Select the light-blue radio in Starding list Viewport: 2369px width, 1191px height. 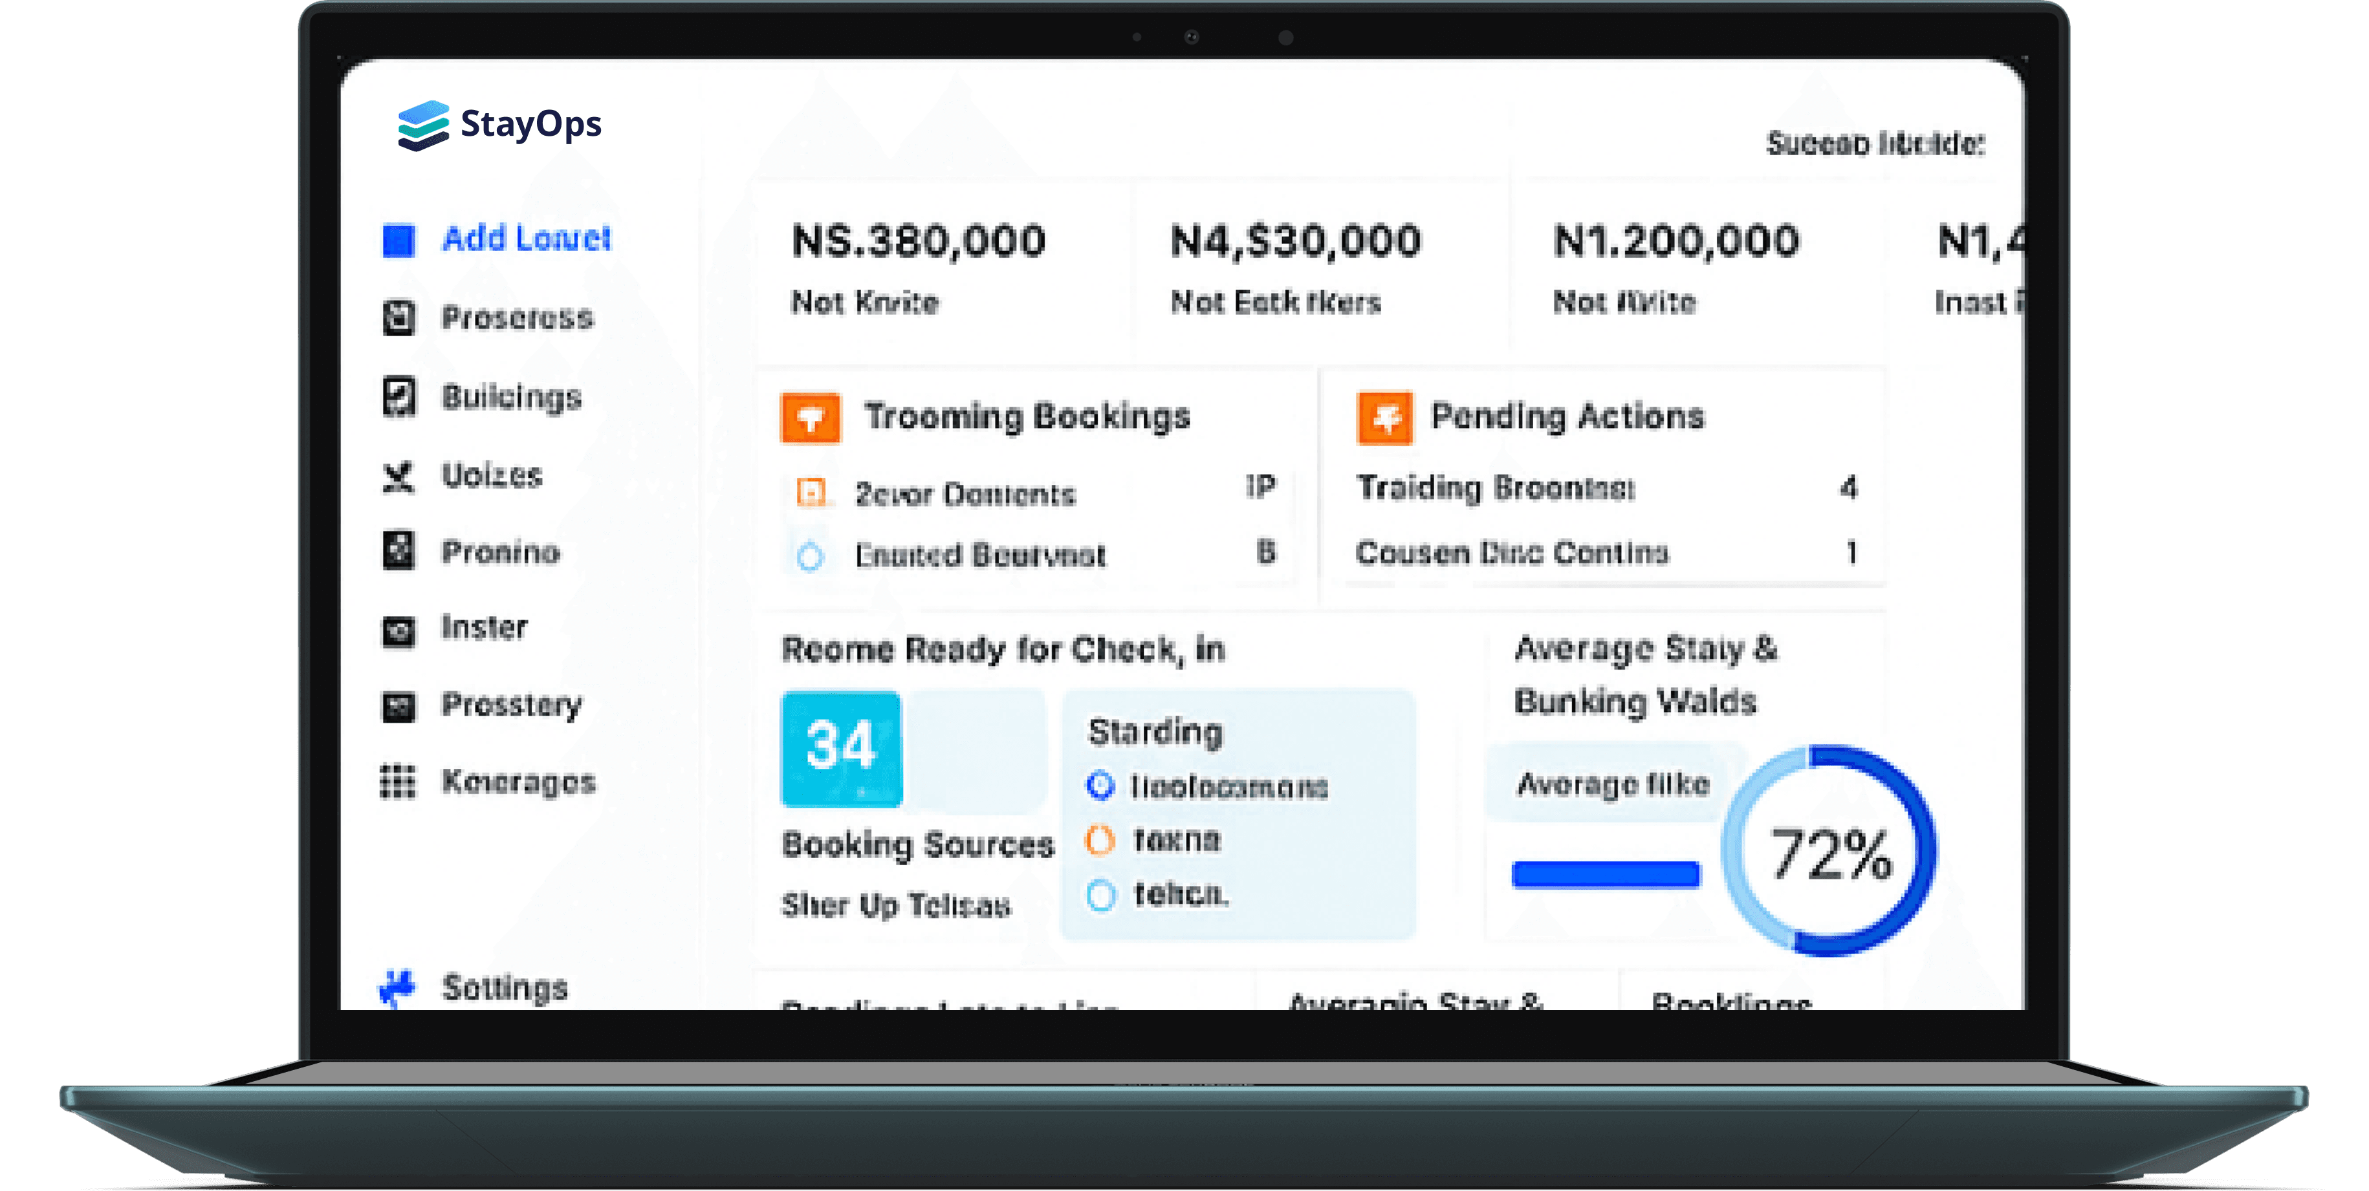click(x=1101, y=894)
